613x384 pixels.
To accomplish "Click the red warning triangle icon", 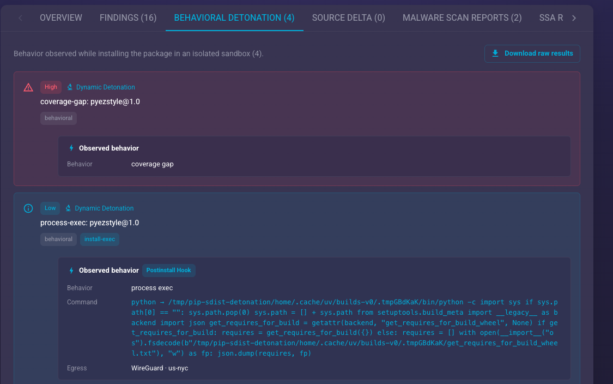I will pos(28,87).
